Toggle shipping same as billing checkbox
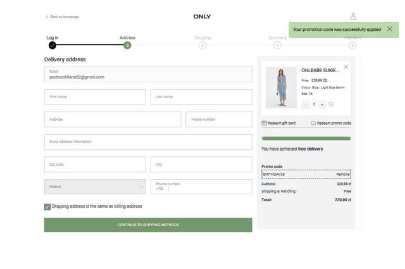Image resolution: width=405 pixels, height=269 pixels. (x=47, y=207)
